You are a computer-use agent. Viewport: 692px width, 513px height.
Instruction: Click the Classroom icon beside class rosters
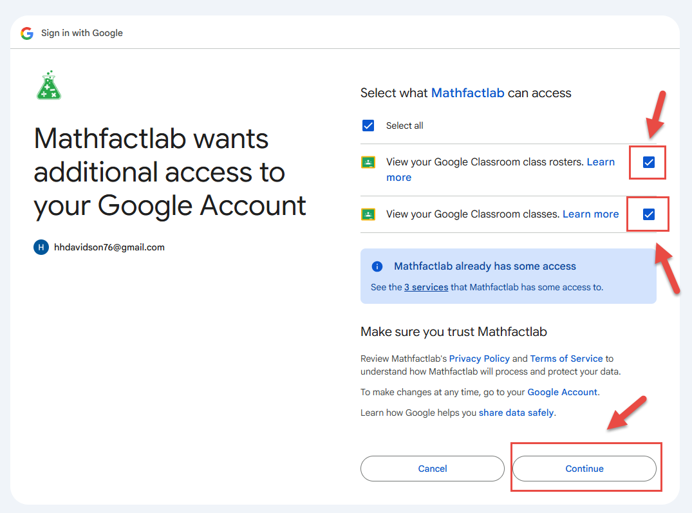368,162
